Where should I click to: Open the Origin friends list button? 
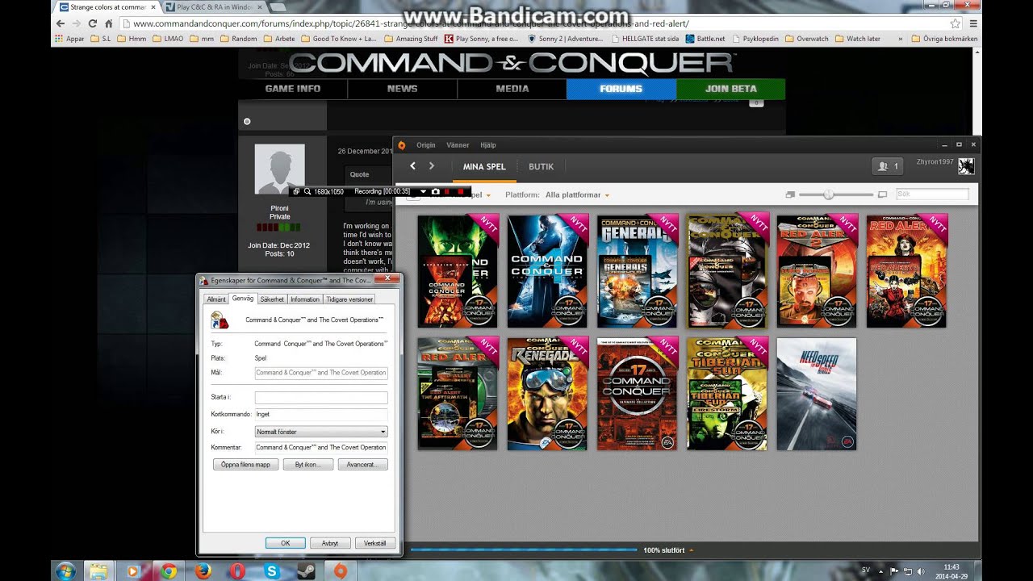pyautogui.click(x=888, y=166)
